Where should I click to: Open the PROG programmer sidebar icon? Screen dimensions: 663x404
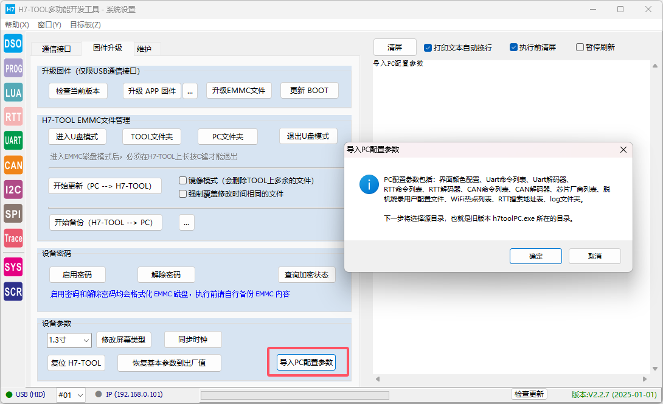(x=13, y=68)
